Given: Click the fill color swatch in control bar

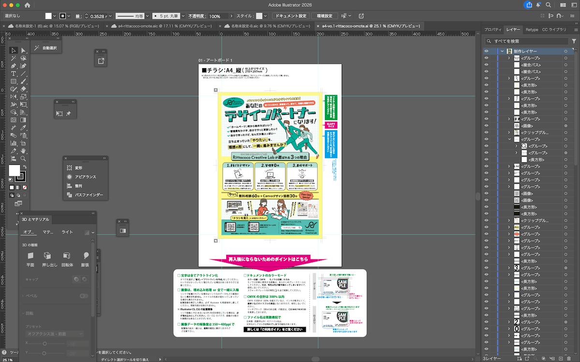Looking at the screenshot, I should [x=49, y=16].
